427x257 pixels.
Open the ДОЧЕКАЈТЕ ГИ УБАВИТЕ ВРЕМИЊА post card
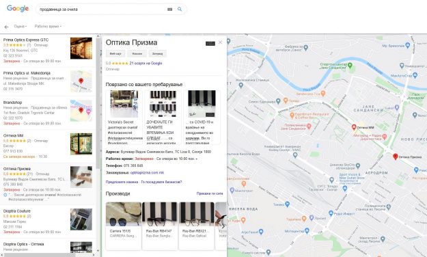click(x=163, y=117)
